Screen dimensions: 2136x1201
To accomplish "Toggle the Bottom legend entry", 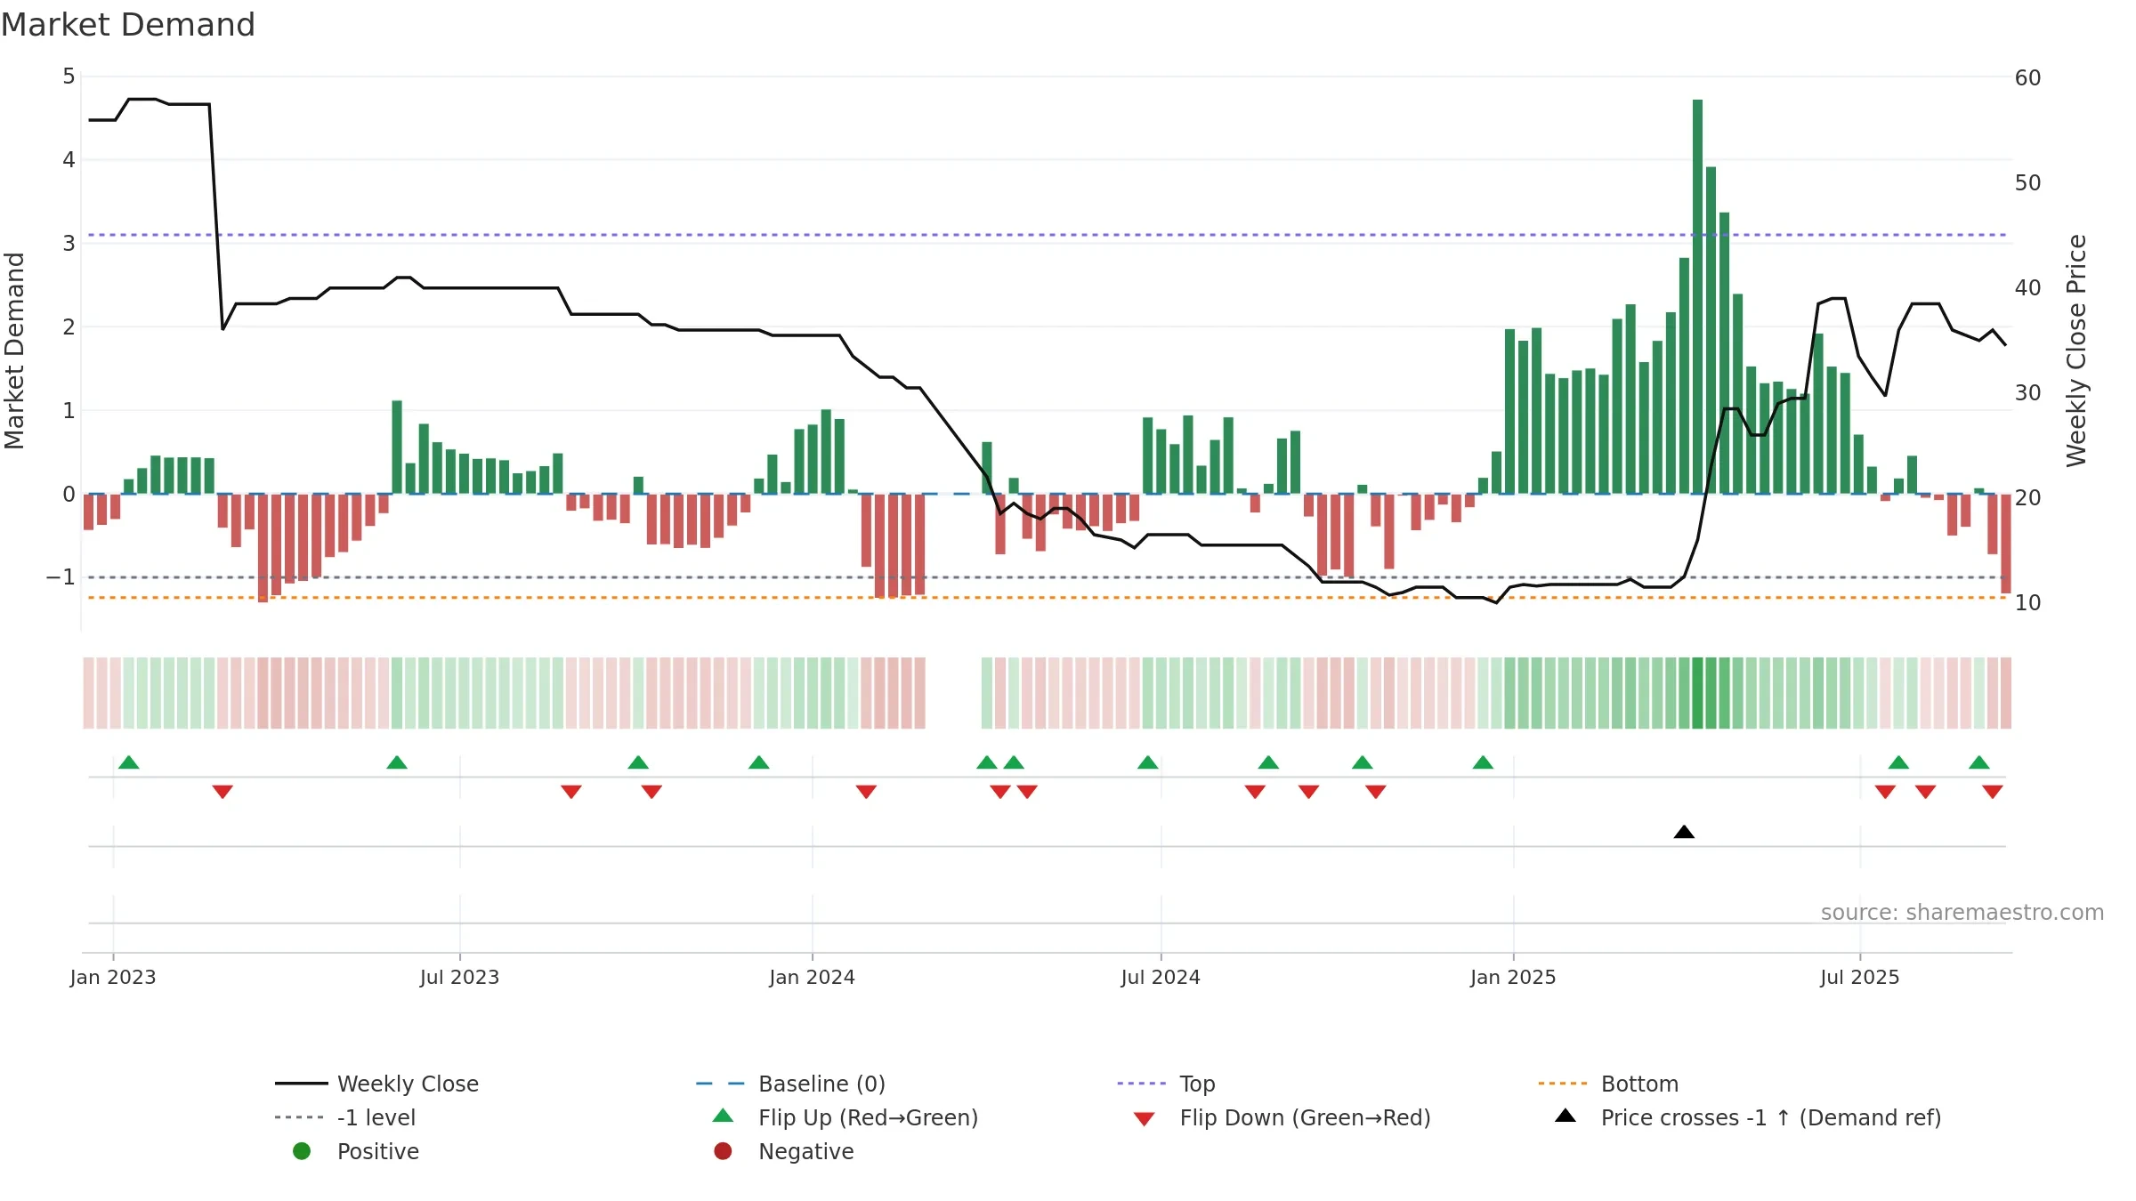I will pyautogui.click(x=1608, y=1084).
